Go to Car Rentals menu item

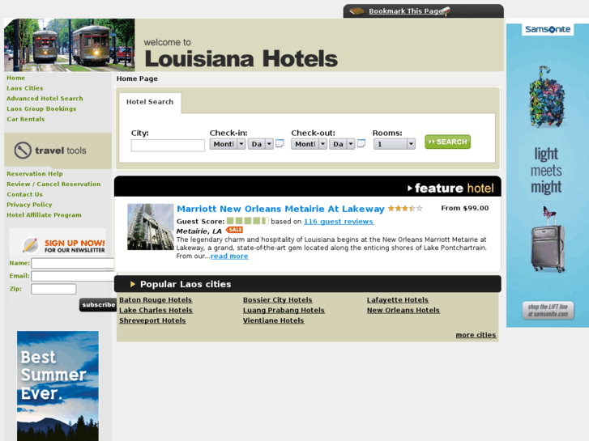[x=26, y=119]
